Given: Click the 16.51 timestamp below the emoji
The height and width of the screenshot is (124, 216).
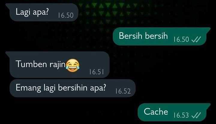Looking at the screenshot, I should tap(96, 72).
